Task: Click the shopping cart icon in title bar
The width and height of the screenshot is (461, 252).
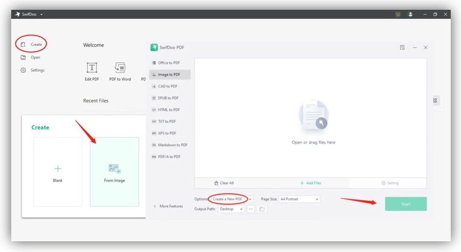Action: coord(398,14)
